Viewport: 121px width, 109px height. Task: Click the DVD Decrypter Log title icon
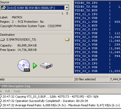point(0,86)
